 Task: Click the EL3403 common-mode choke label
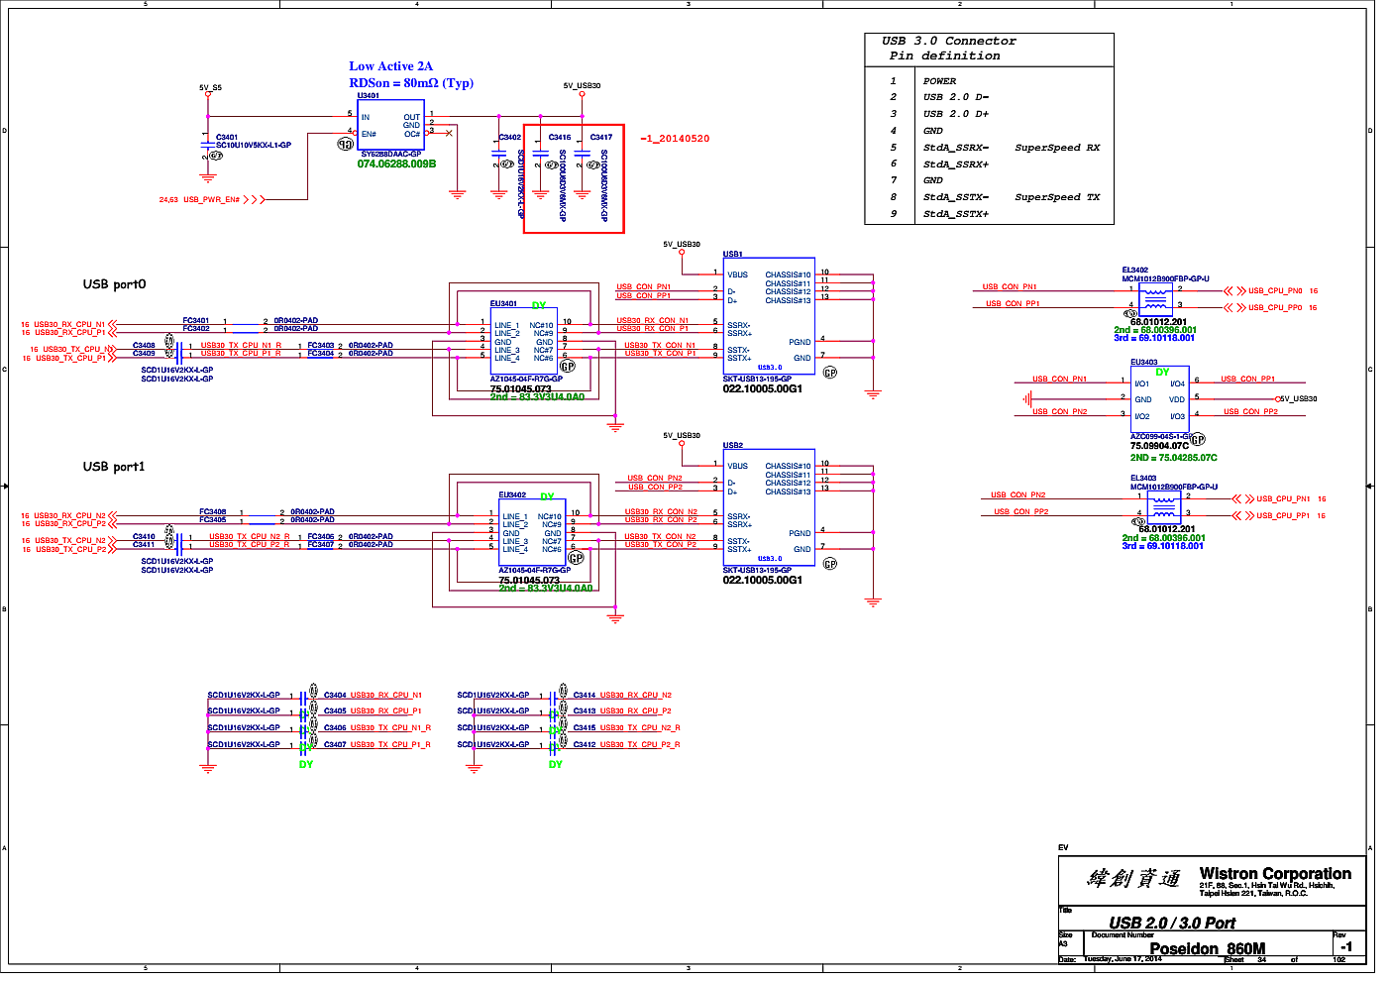1143,479
